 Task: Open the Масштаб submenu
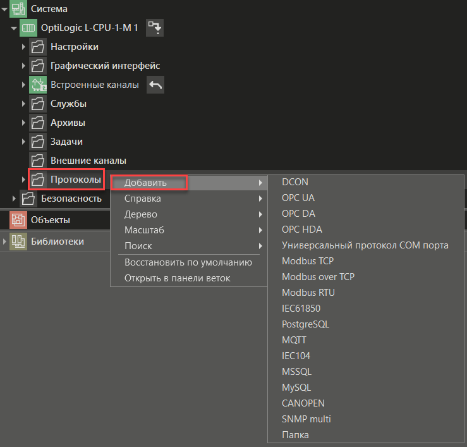tap(188, 230)
